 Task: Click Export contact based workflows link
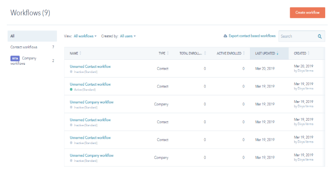pos(252,36)
